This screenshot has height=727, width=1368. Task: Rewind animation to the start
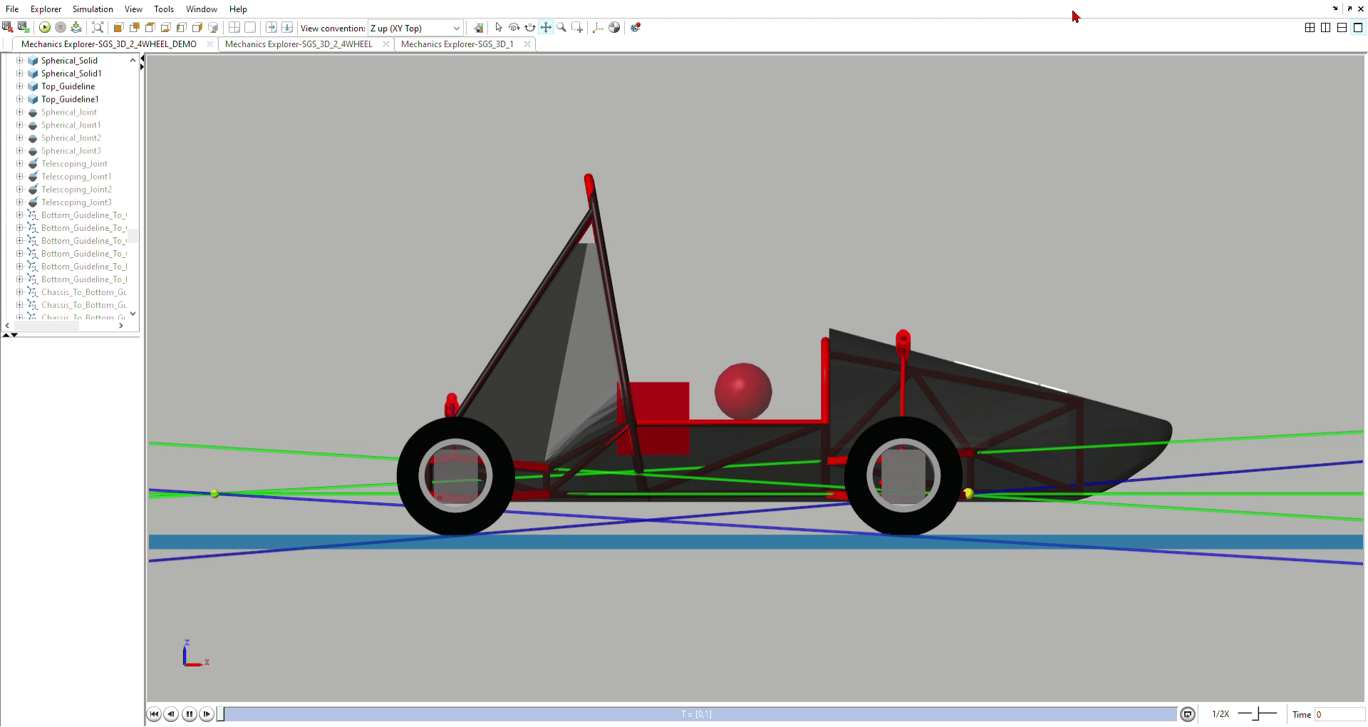click(155, 714)
